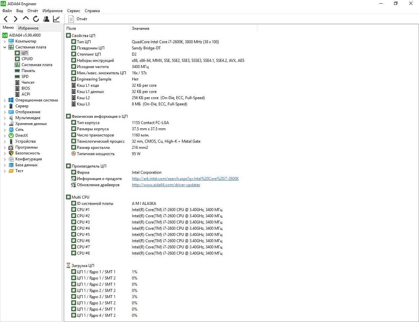Switch to the Избранное tab

click(28, 28)
